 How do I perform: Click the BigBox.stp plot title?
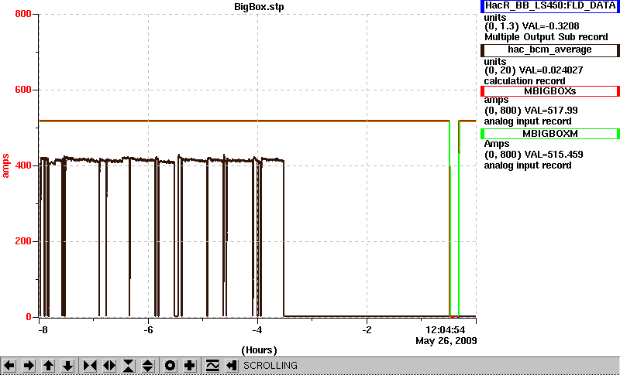pos(259,7)
